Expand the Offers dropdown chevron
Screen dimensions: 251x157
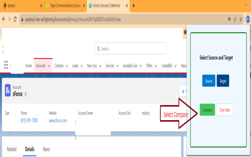(x=156, y=66)
